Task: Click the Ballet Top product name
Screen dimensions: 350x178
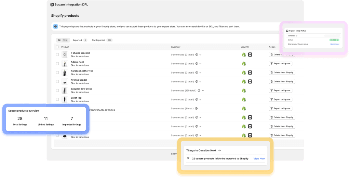Action: (76, 98)
